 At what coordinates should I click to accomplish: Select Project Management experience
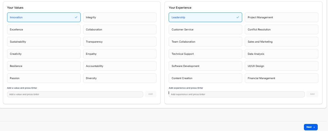coord(281,17)
